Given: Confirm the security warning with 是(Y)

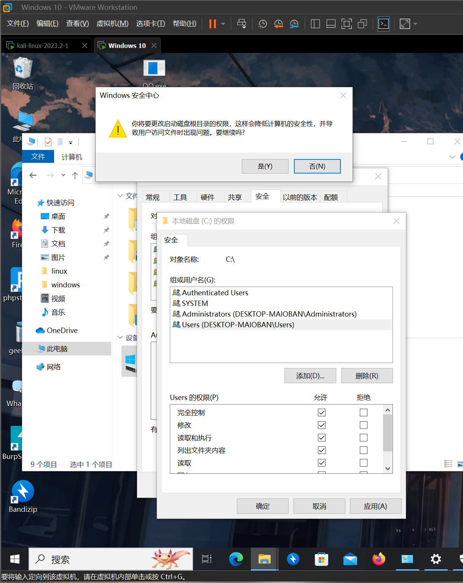Looking at the screenshot, I should (x=265, y=166).
